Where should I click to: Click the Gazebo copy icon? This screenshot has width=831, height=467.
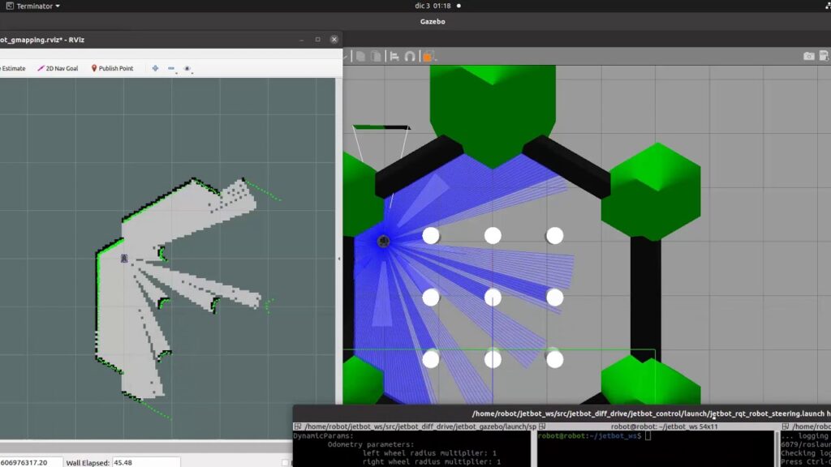(360, 56)
